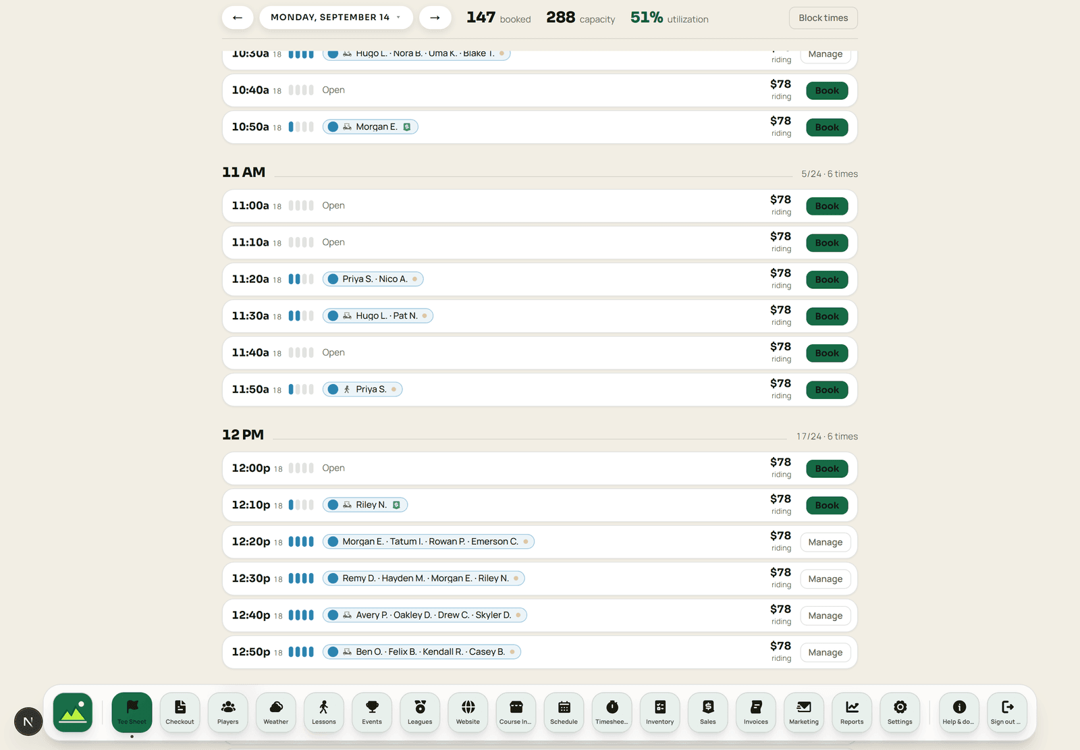The image size is (1080, 750).
Task: Go to previous day with left arrow
Action: coord(238,18)
